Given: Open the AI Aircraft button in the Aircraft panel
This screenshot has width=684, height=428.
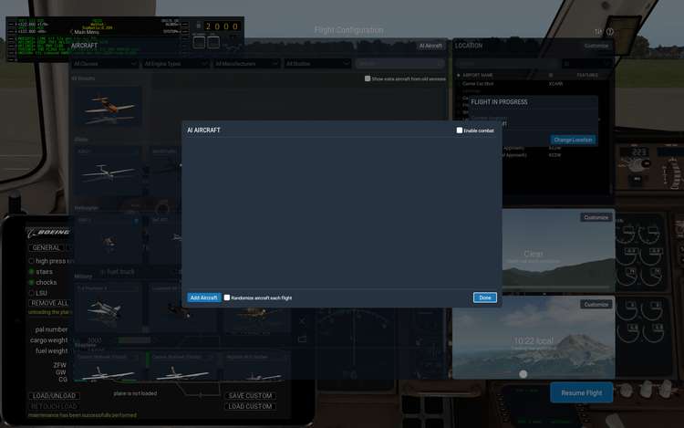Looking at the screenshot, I should coord(430,46).
